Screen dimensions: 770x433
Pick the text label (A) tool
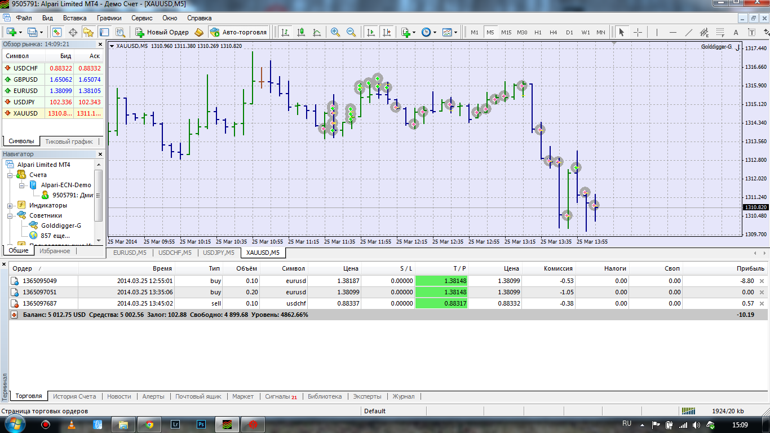(x=736, y=32)
